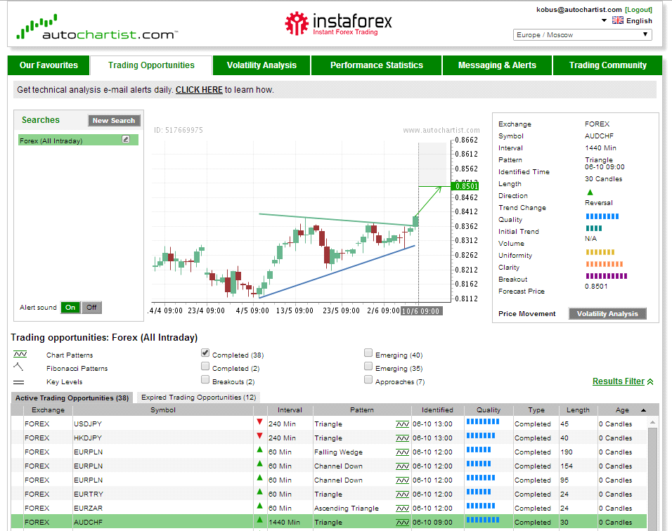Open the Europe / Moscow timezone dropdown
This screenshot has height=531, width=672.
pos(583,35)
